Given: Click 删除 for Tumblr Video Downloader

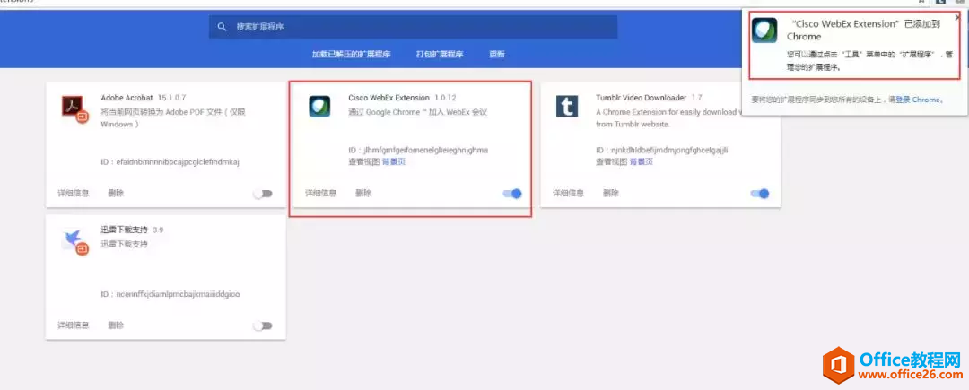Looking at the screenshot, I should tap(611, 193).
